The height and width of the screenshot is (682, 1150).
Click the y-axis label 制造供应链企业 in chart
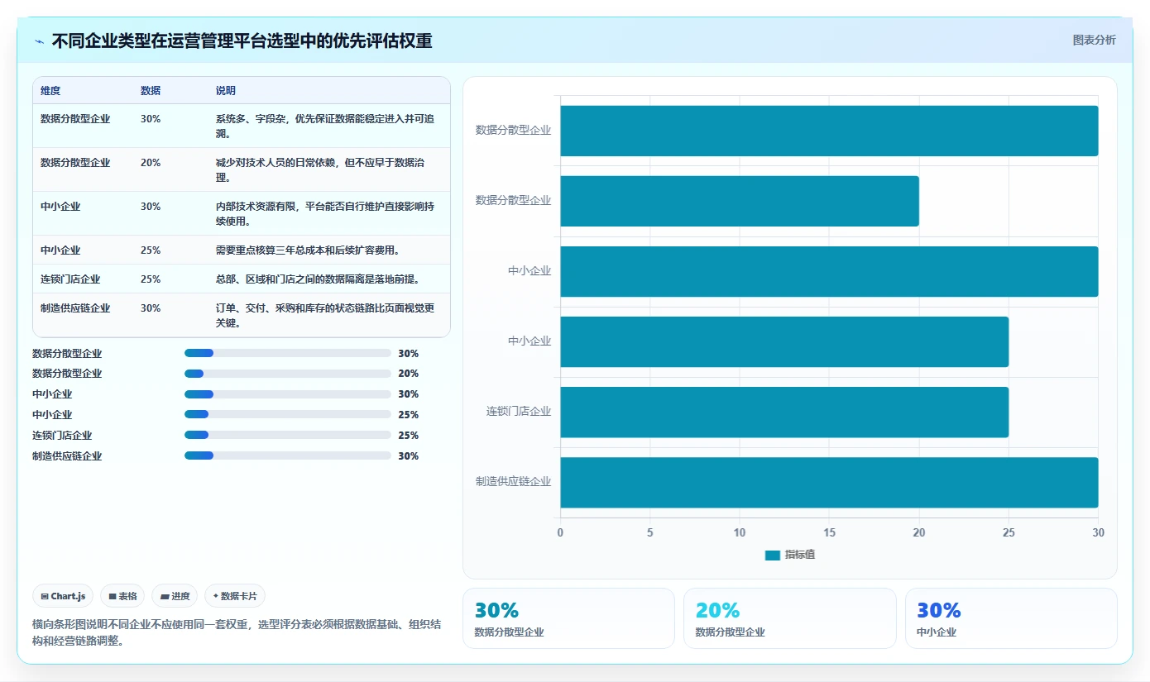click(513, 481)
